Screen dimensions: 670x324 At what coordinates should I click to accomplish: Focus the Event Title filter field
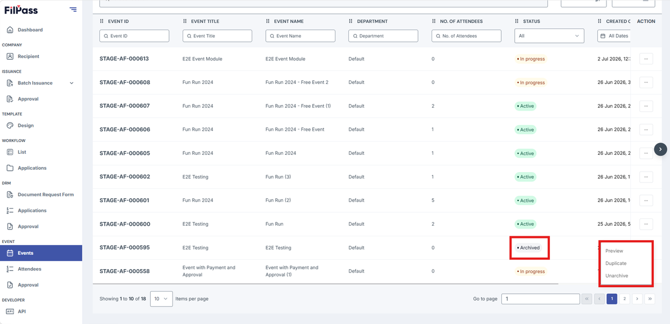(x=217, y=36)
